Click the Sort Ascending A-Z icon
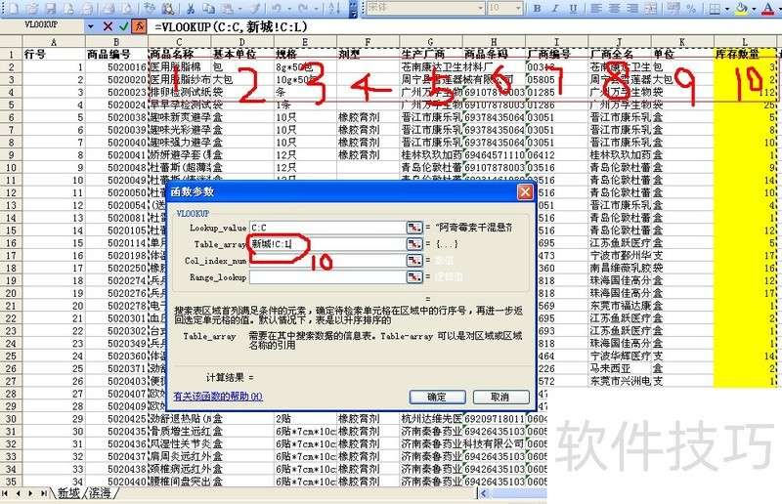782x504 pixels. click(334, 9)
